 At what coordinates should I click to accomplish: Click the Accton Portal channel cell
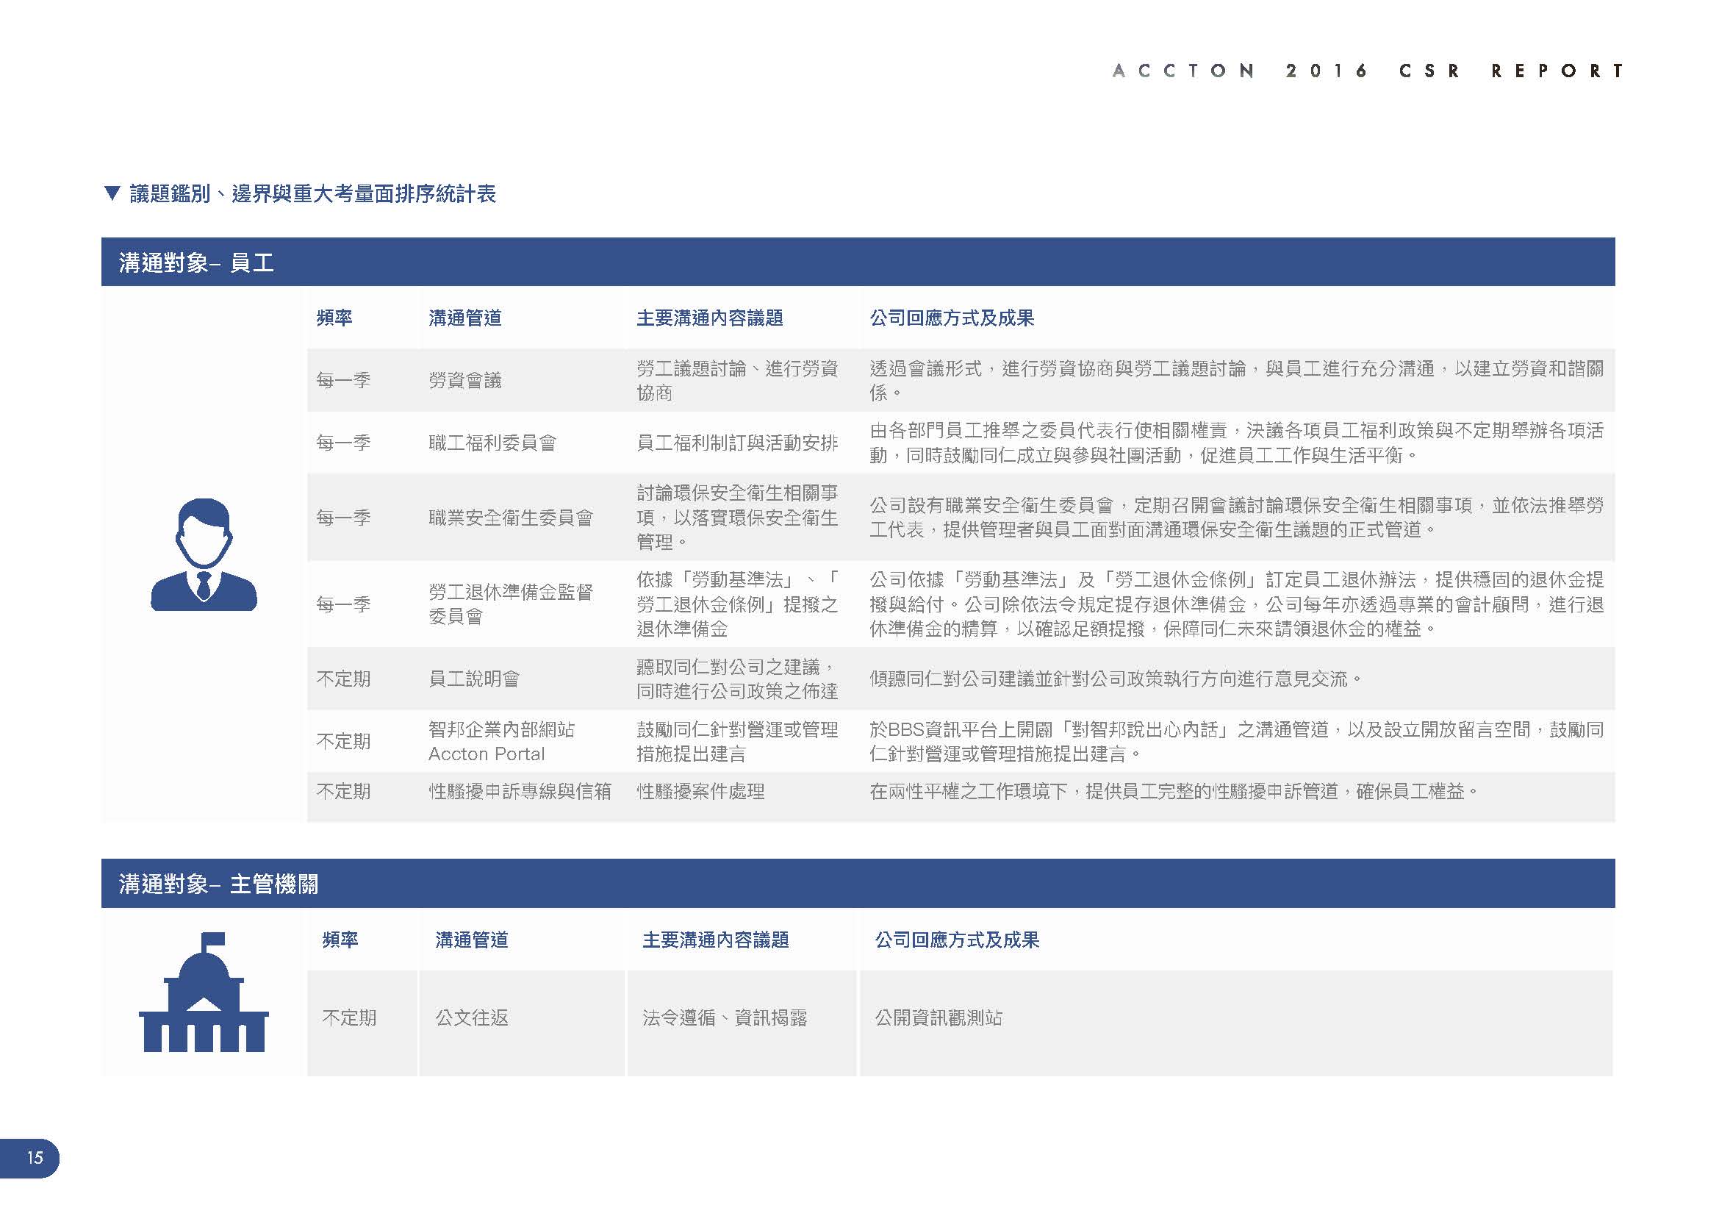(502, 741)
